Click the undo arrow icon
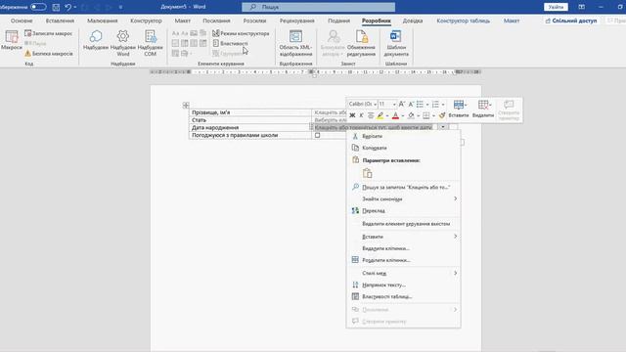The width and height of the screenshot is (626, 352). coord(67,7)
